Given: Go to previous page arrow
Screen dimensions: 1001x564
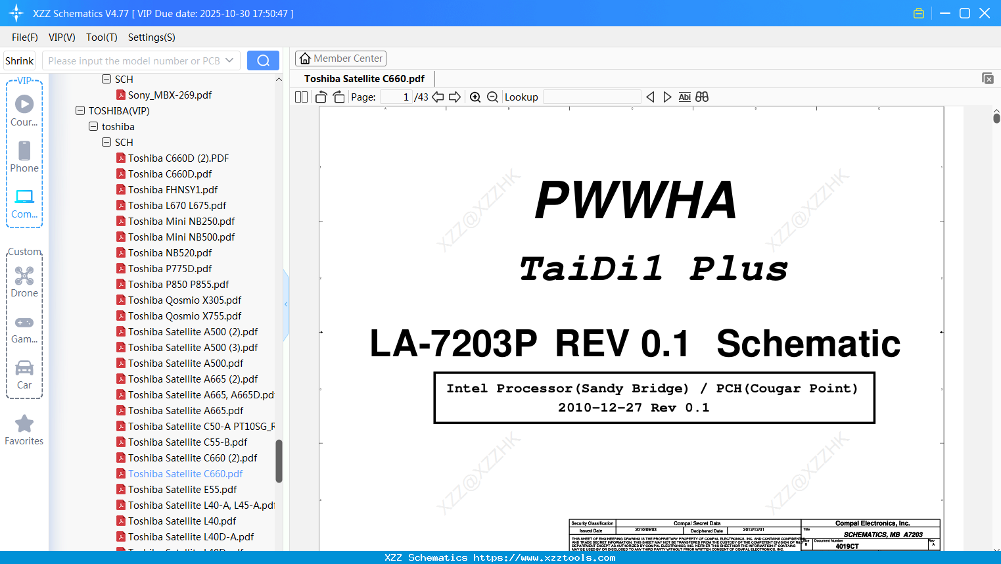Looking at the screenshot, I should pos(438,97).
